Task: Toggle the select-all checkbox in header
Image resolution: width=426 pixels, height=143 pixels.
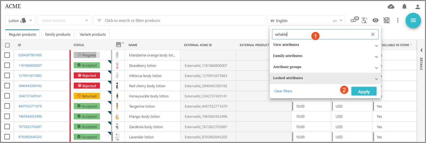Action: coord(7,45)
